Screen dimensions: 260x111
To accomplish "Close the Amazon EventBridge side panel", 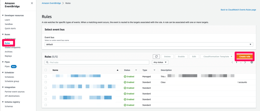I will pyautogui.click(x=32, y=3).
